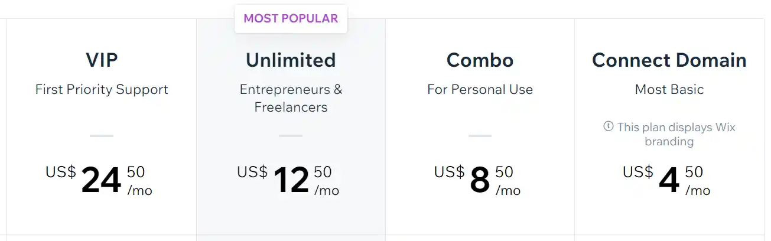Click First Priority Support subtitle
771x241 pixels.
tap(102, 89)
